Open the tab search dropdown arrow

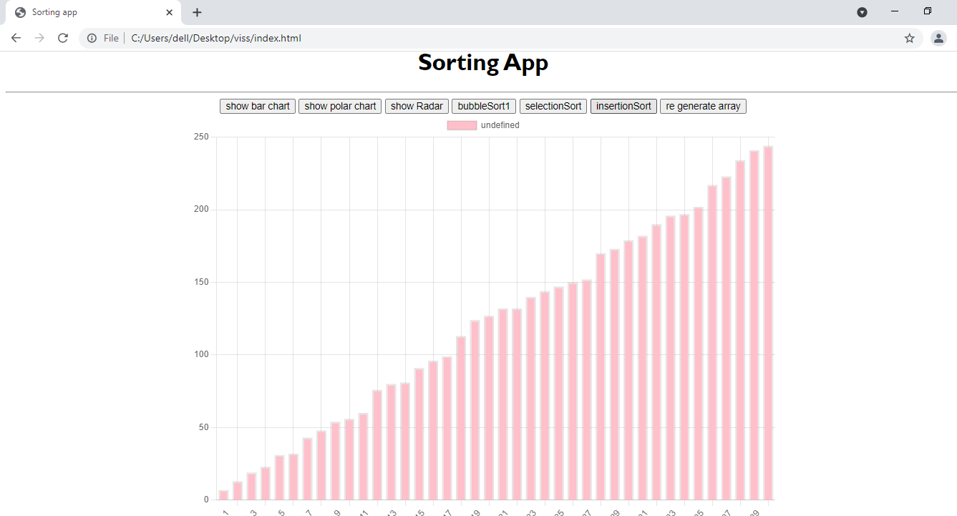pyautogui.click(x=862, y=12)
